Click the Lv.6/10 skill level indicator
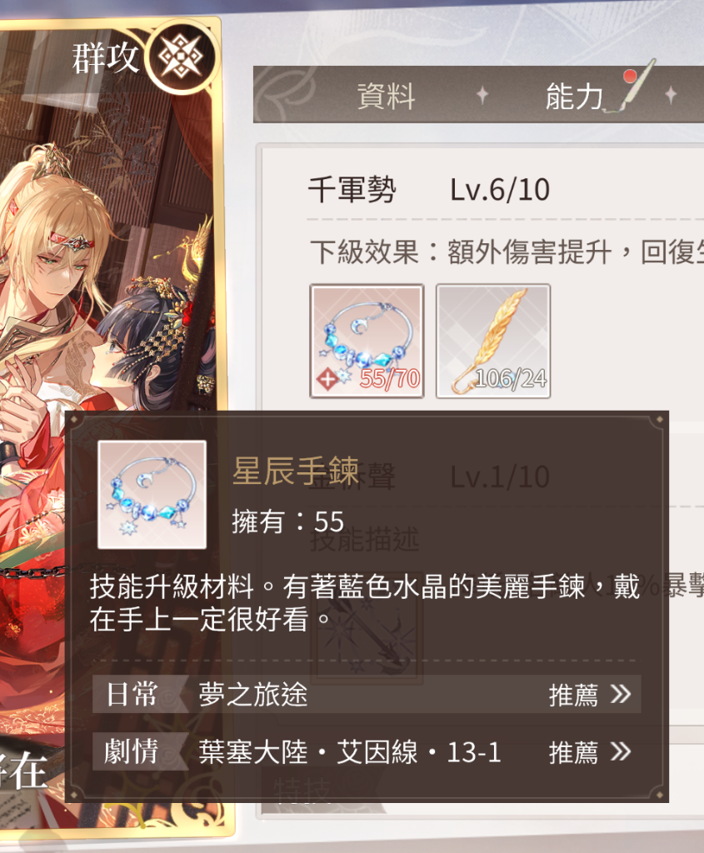The width and height of the screenshot is (704, 853). [x=499, y=190]
